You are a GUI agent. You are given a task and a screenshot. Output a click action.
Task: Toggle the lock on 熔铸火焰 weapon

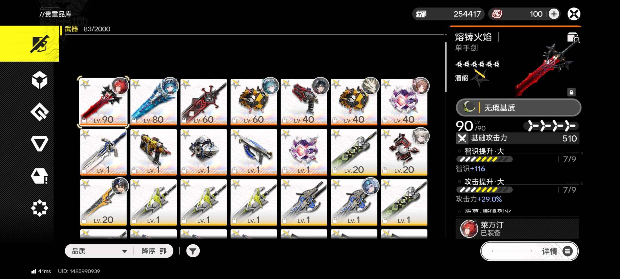(571, 92)
